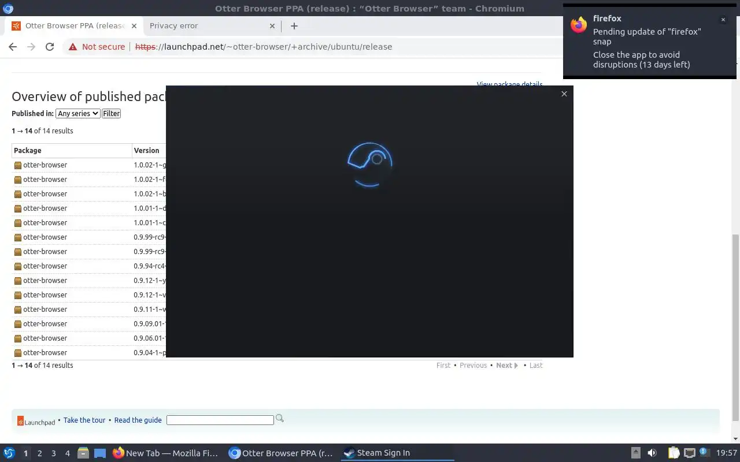Open the Take the tour link
This screenshot has width=740, height=462.
coord(84,420)
